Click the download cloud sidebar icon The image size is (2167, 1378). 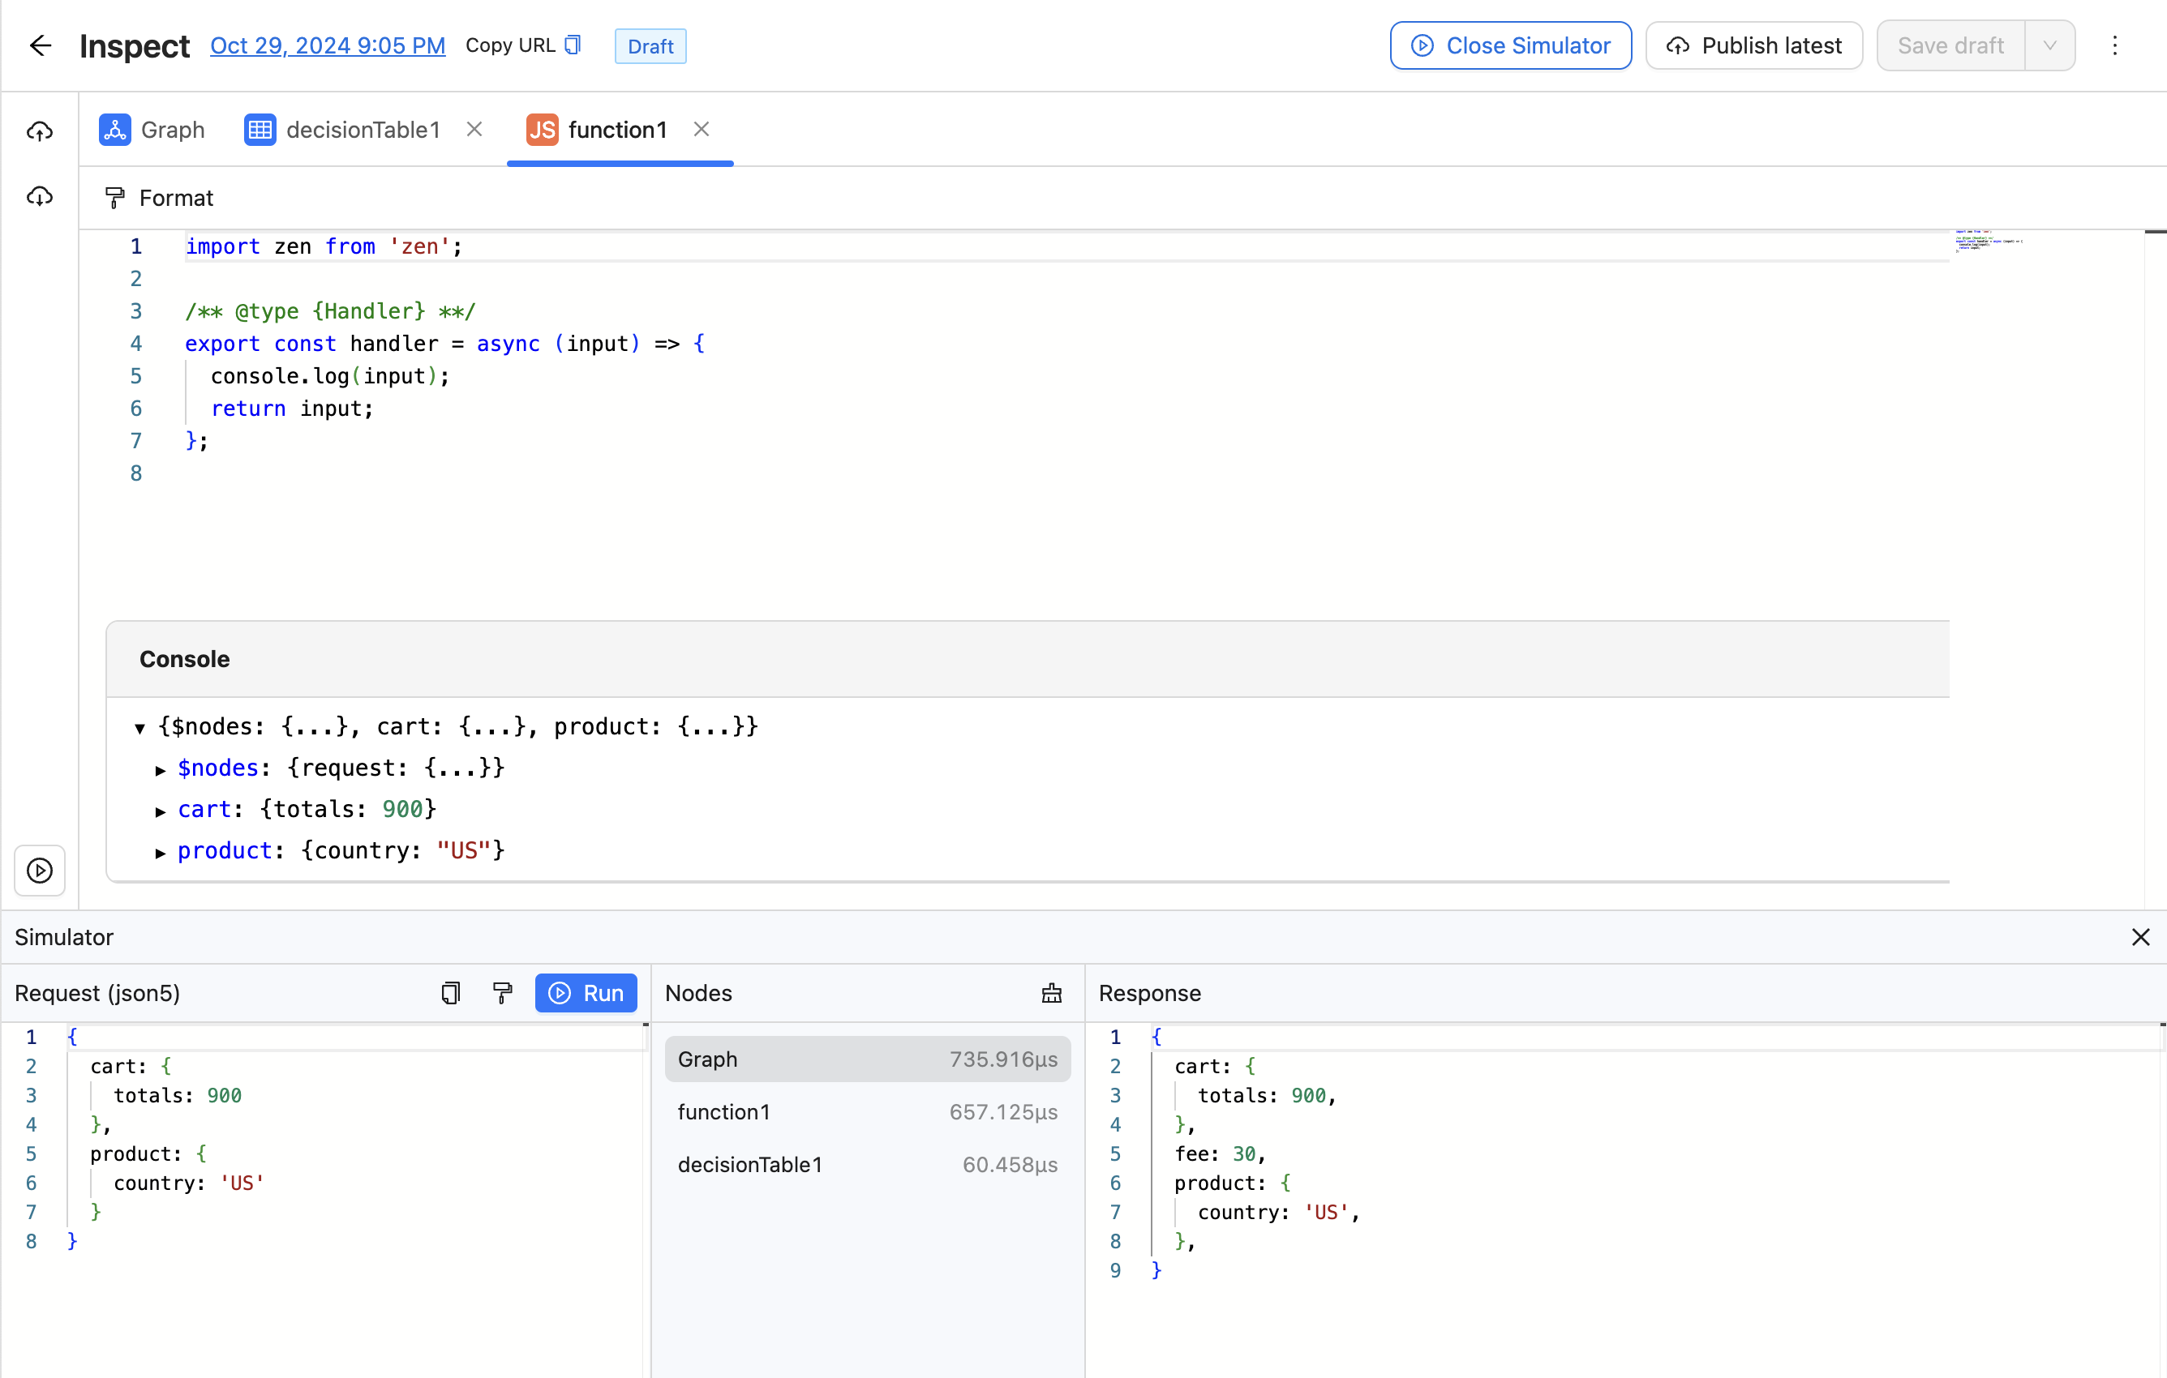click(x=40, y=196)
